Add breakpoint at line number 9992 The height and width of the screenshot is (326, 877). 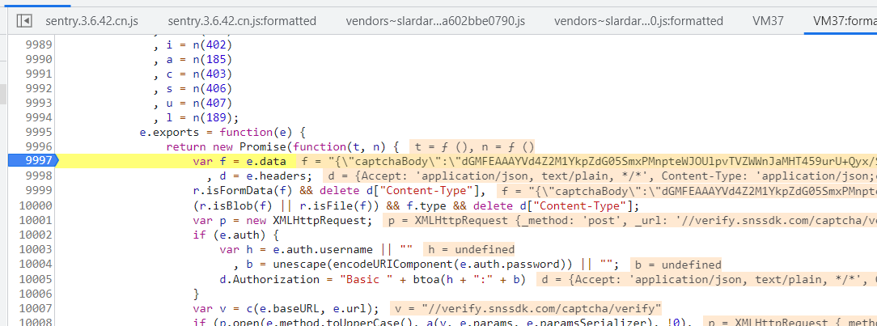point(39,88)
